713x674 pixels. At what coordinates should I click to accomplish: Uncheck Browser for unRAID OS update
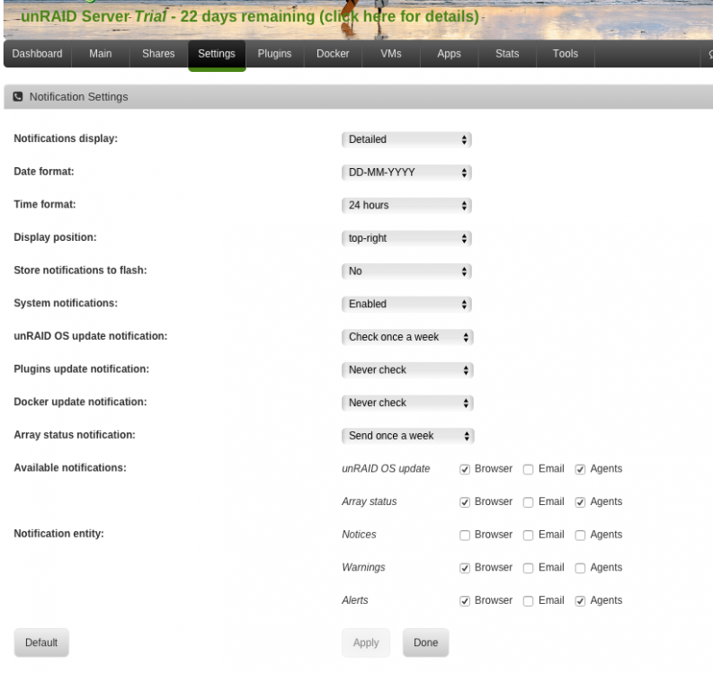pyautogui.click(x=465, y=469)
